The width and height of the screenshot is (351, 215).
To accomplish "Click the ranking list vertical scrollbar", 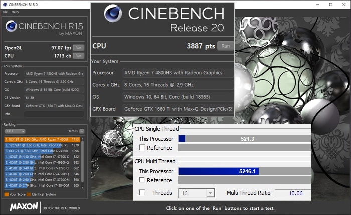I will tap(82, 161).
